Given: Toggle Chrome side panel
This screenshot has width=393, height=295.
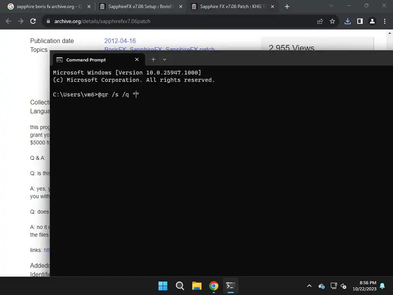Looking at the screenshot, I should (360, 22).
